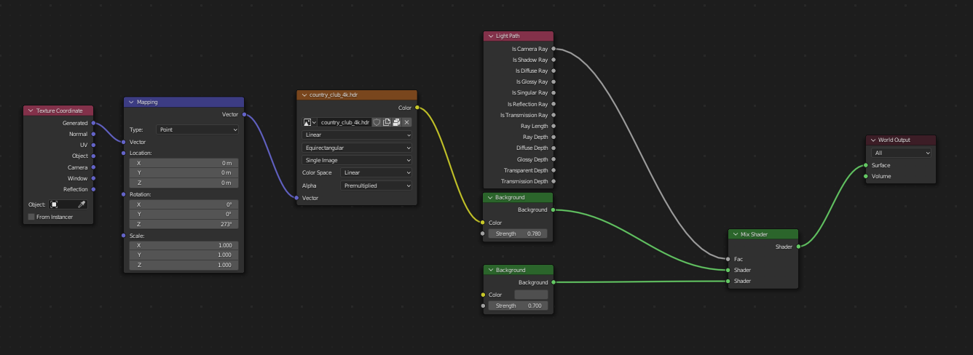Screen dimensions: 973x355
Task: Click the lower Background node color swatch
Action: 531,295
